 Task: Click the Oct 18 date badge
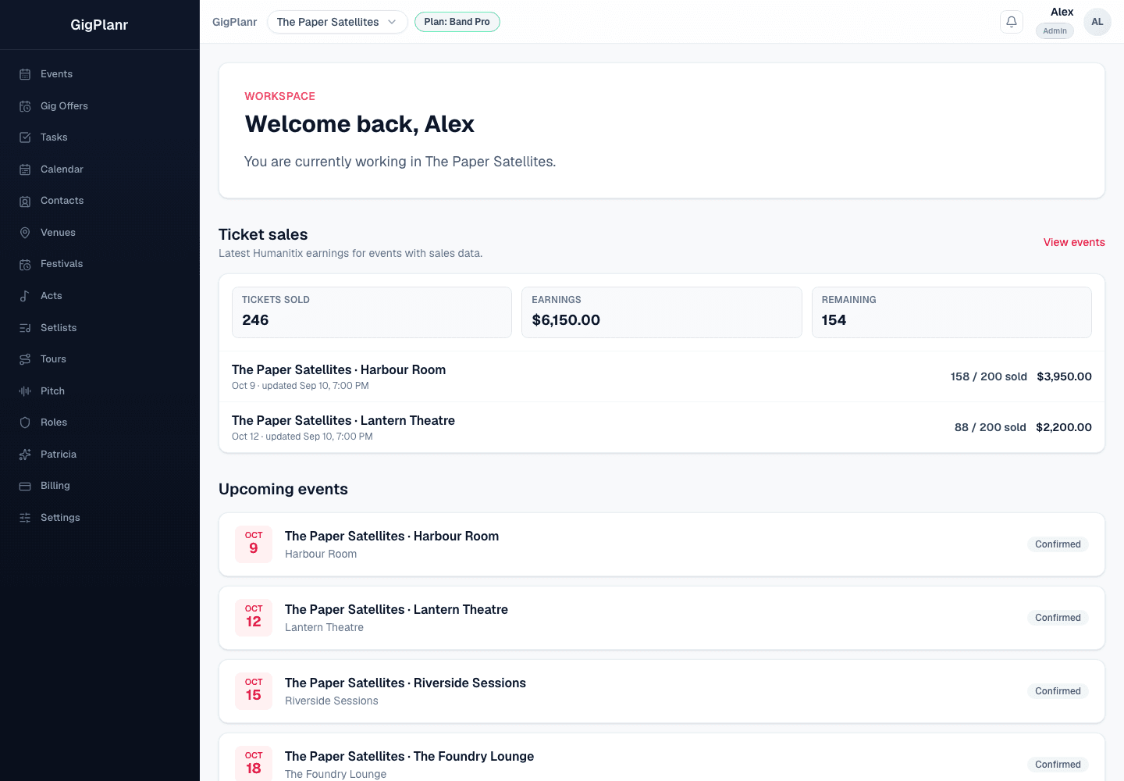coord(254,763)
